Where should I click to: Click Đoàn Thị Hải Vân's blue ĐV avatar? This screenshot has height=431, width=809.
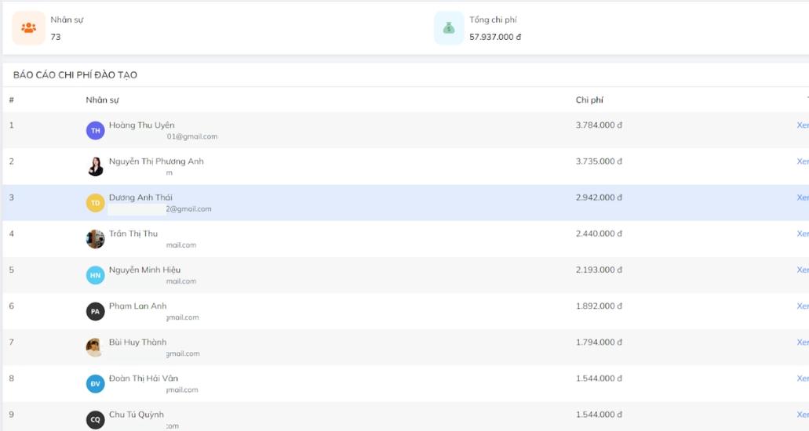tap(95, 384)
